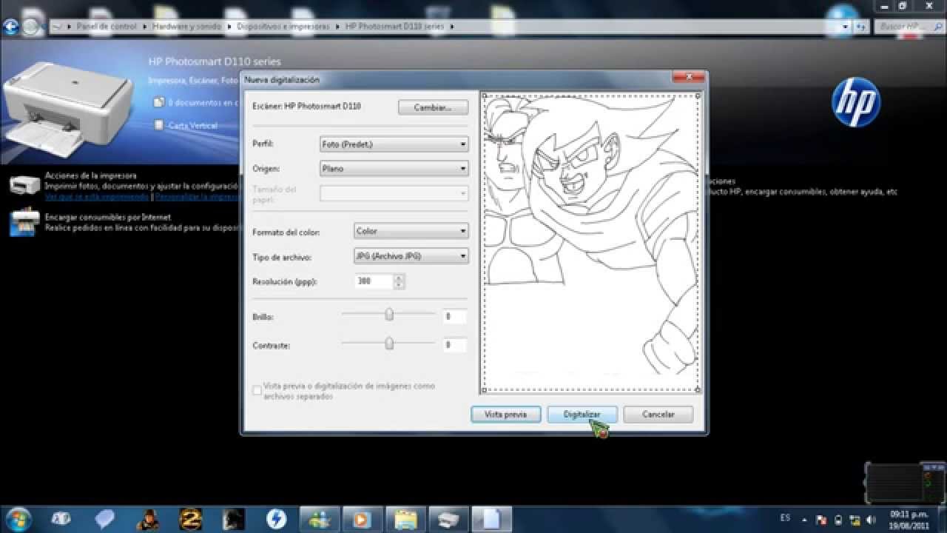The image size is (947, 533).
Task: Click the Brillo slider handle
Action: 389,315
